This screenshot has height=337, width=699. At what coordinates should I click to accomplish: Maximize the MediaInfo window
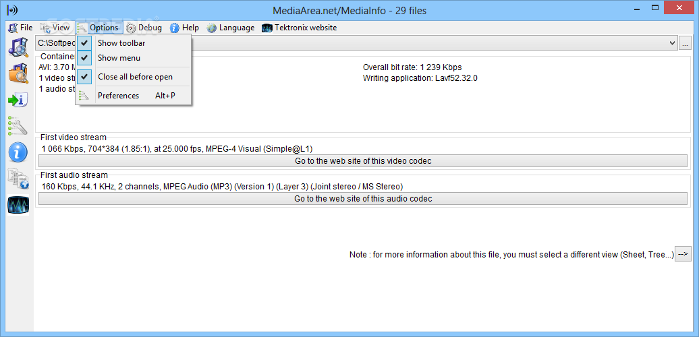pyautogui.click(x=655, y=7)
